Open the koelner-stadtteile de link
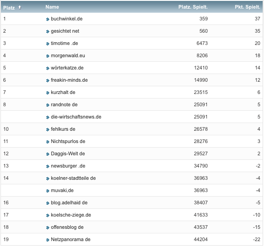Viewport: 264px width, 247px height. tap(73, 178)
